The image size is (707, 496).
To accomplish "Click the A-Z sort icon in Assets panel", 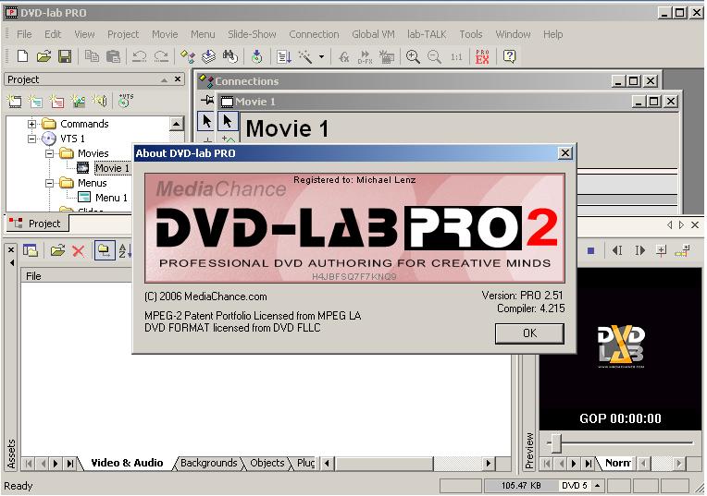I will [125, 250].
